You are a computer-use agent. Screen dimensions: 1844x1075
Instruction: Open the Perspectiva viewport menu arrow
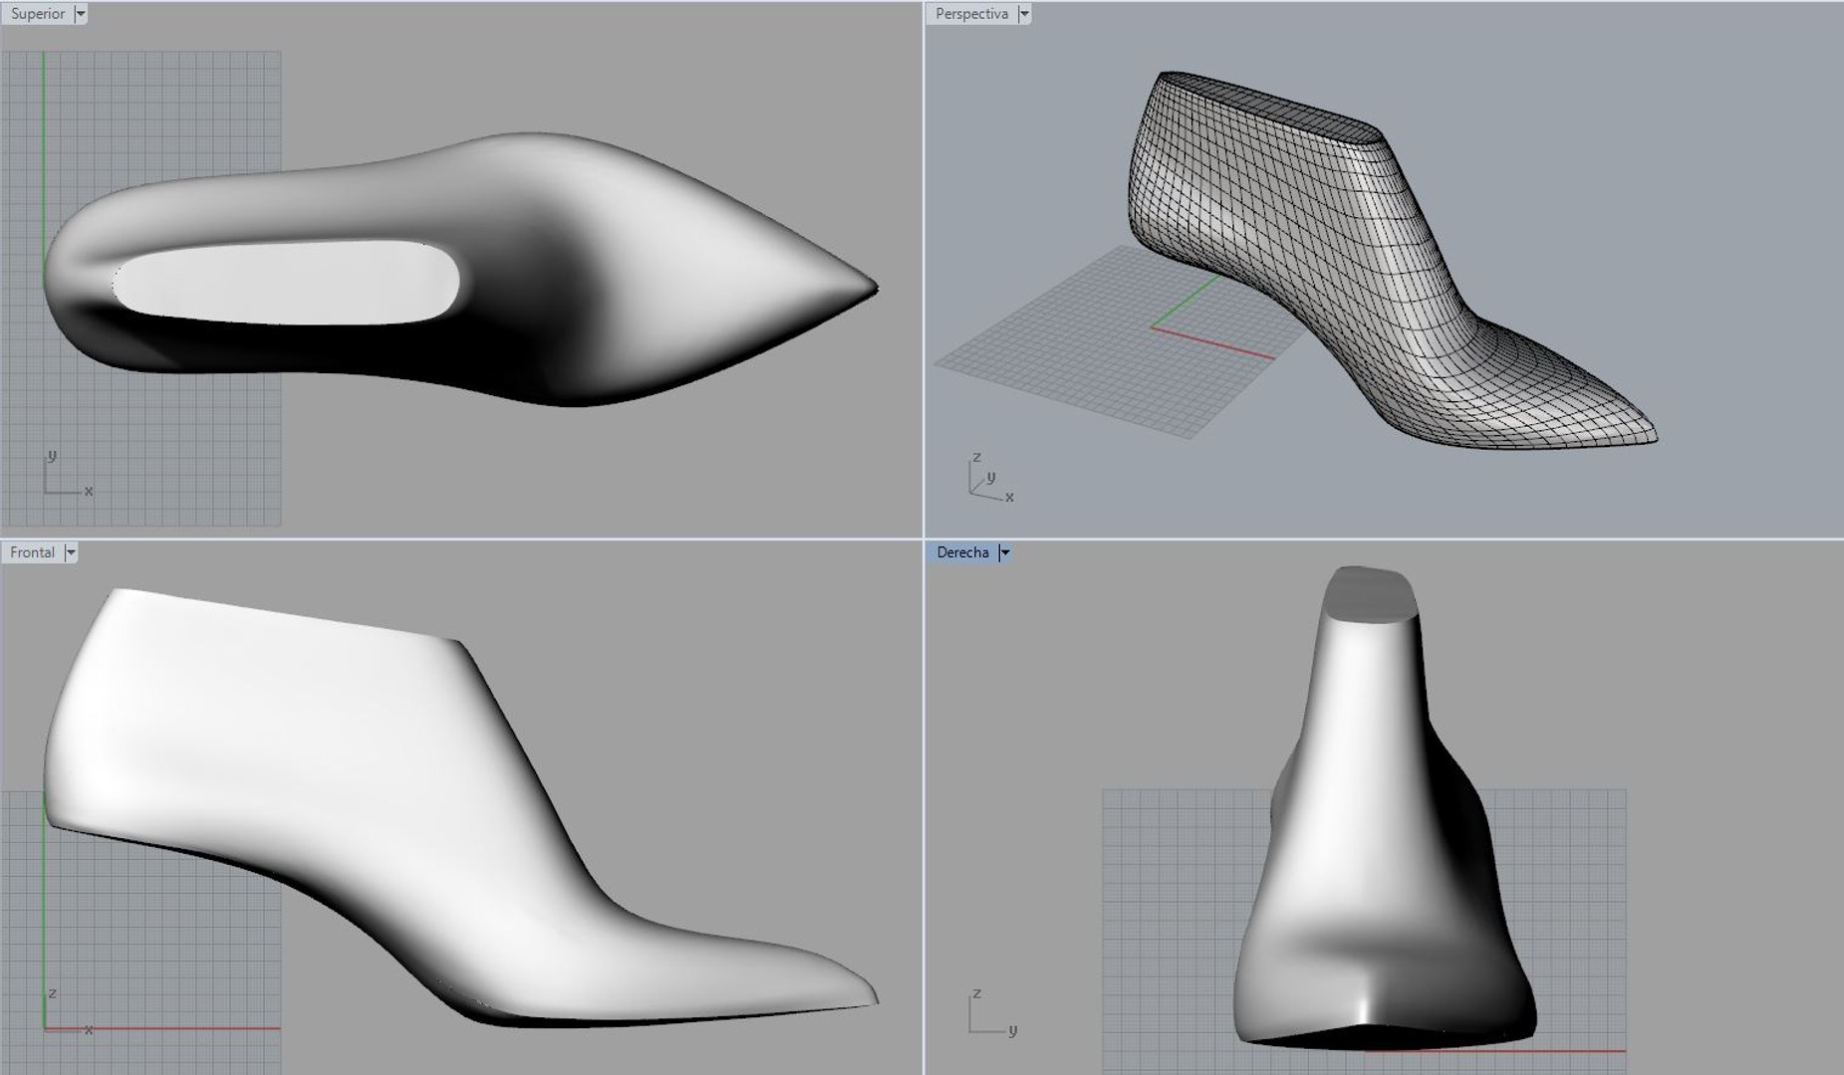click(x=1024, y=14)
